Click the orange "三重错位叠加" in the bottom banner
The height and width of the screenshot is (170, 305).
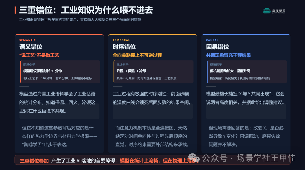[x=34, y=161]
